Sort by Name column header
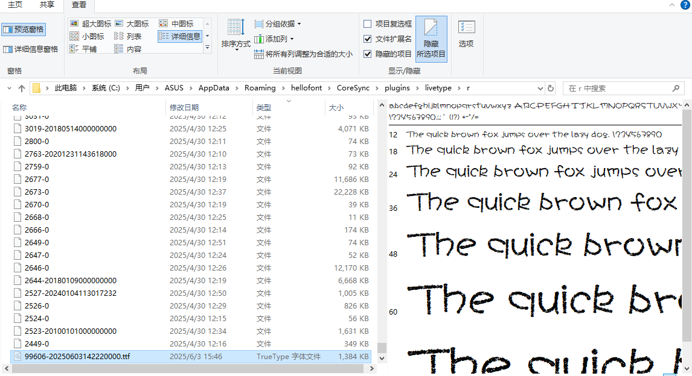The height and width of the screenshot is (376, 692). click(88, 107)
